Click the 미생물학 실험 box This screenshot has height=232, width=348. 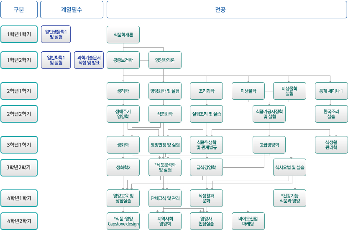click(289, 91)
